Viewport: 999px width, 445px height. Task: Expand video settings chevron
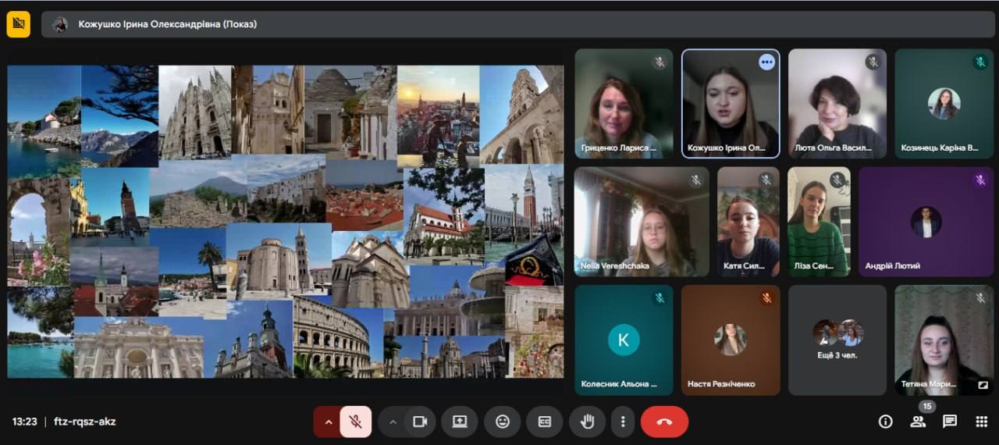(393, 422)
